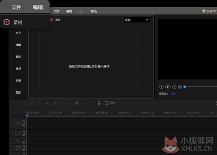Open the 帮助 menu

[x=94, y=11]
